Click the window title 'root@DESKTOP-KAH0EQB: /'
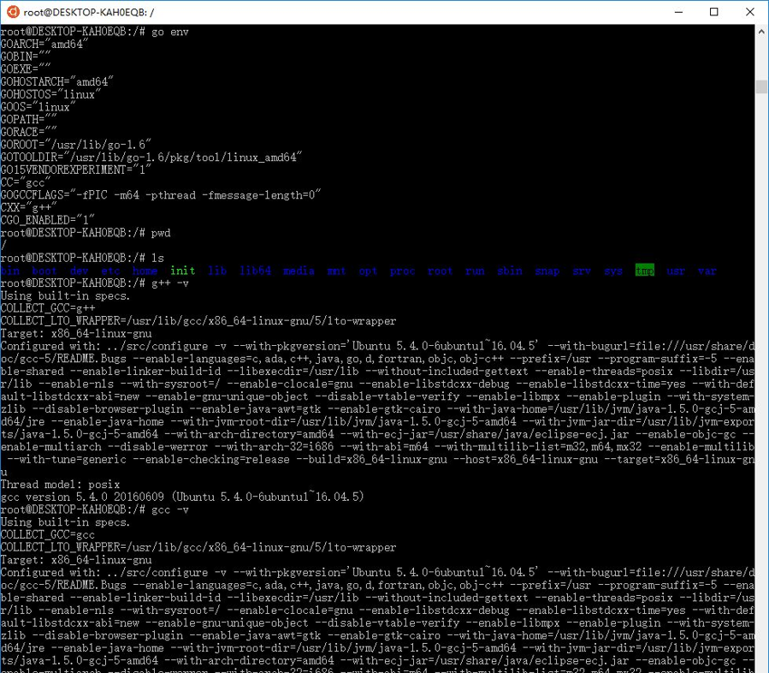Viewport: 769px width, 673px height. click(89, 12)
